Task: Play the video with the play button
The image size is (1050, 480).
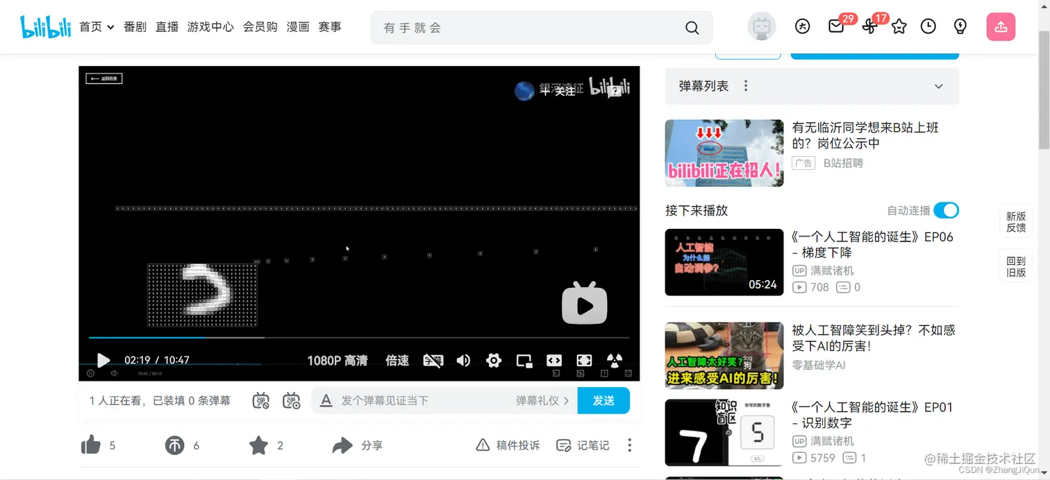Action: 103,360
